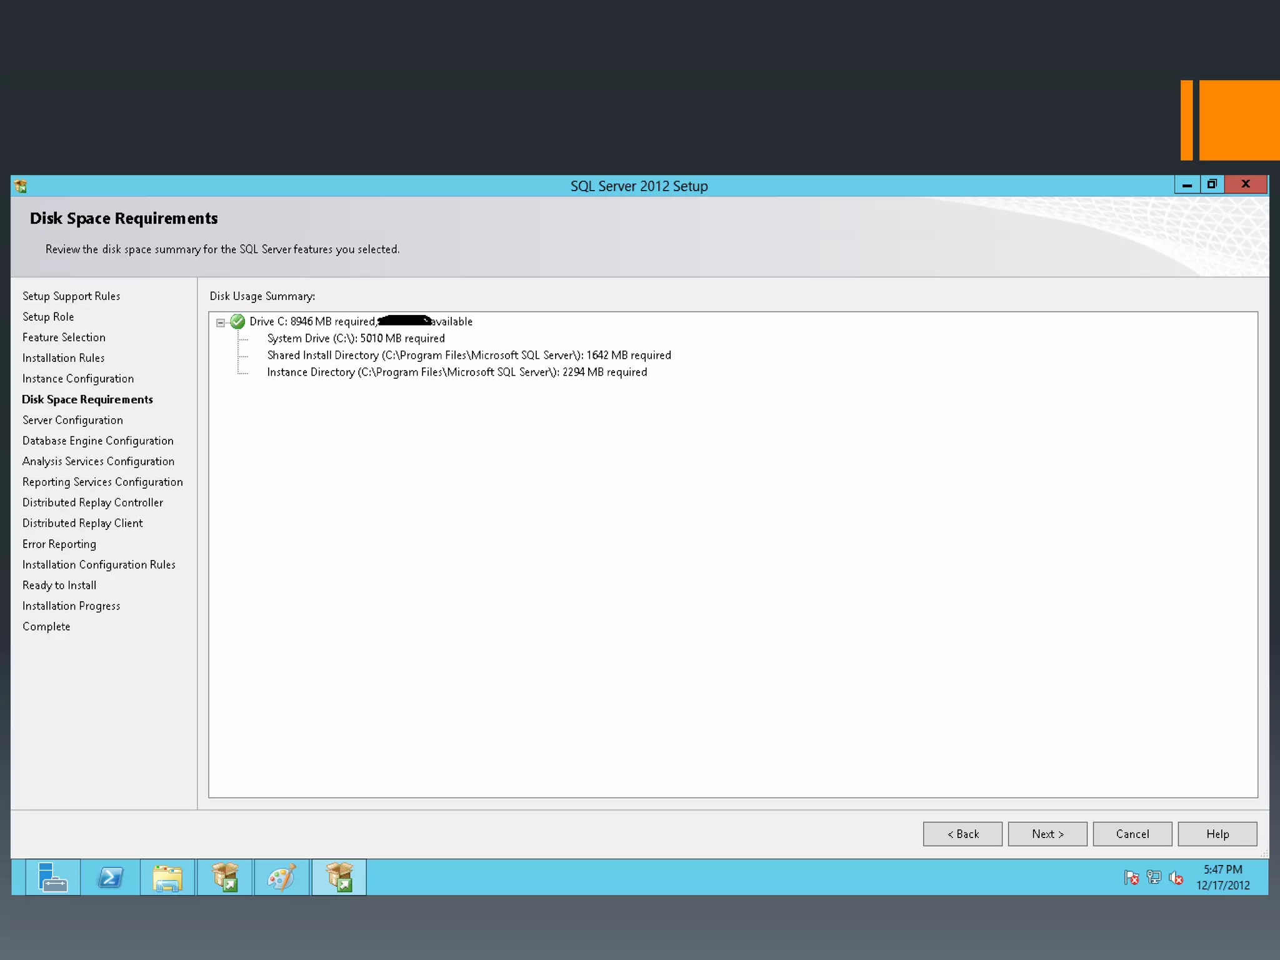Click the first SQL Server setup taskbar icon
This screenshot has height=960, width=1280.
tap(225, 877)
